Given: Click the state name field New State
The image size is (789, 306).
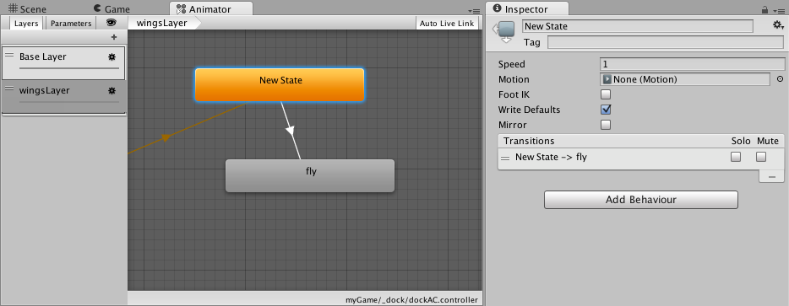Looking at the screenshot, I should click(638, 26).
